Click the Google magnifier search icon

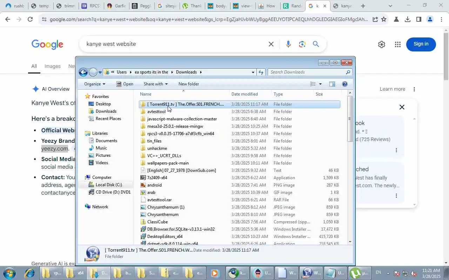point(316,44)
